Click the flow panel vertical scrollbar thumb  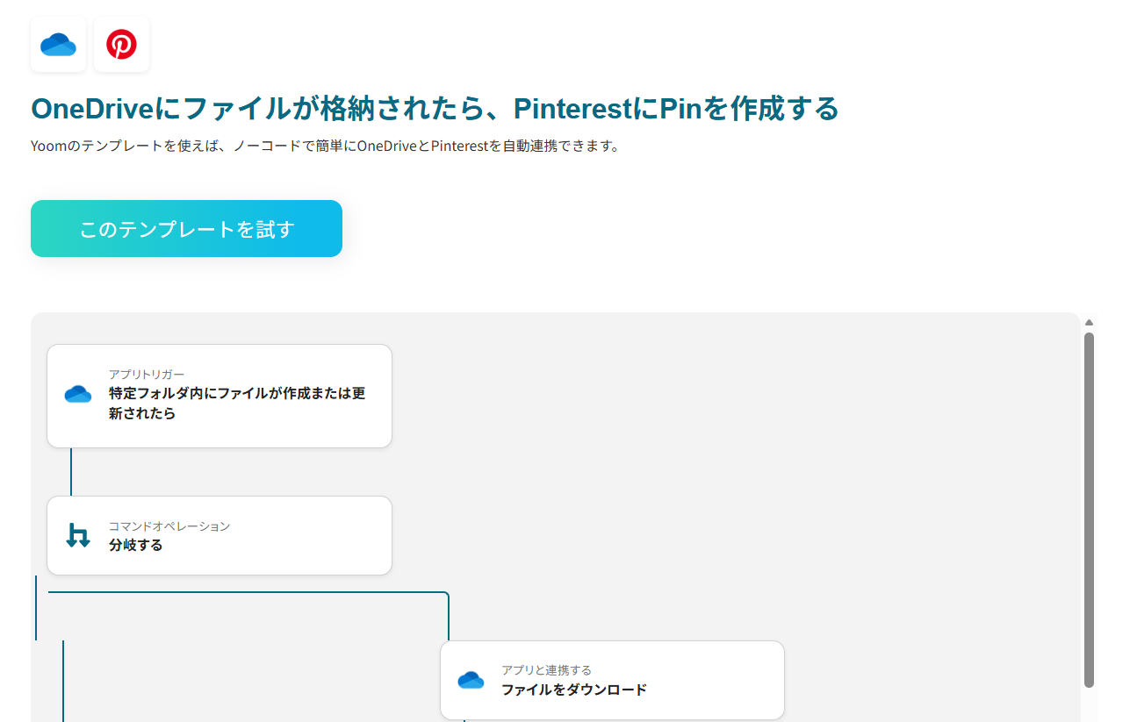pyautogui.click(x=1089, y=509)
